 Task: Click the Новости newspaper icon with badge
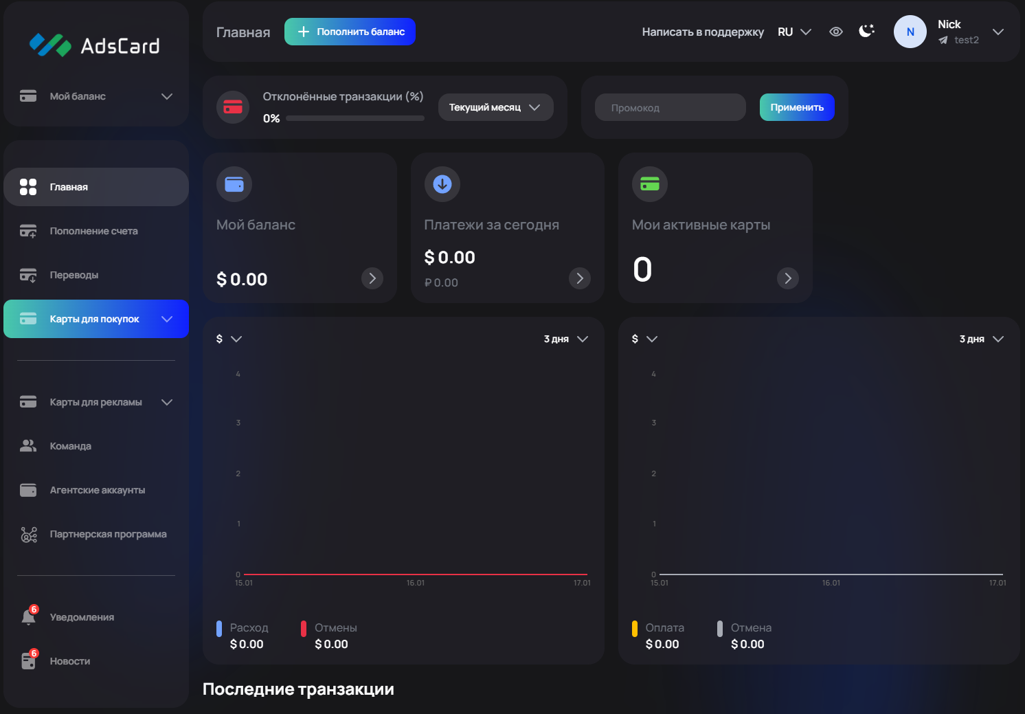29,660
